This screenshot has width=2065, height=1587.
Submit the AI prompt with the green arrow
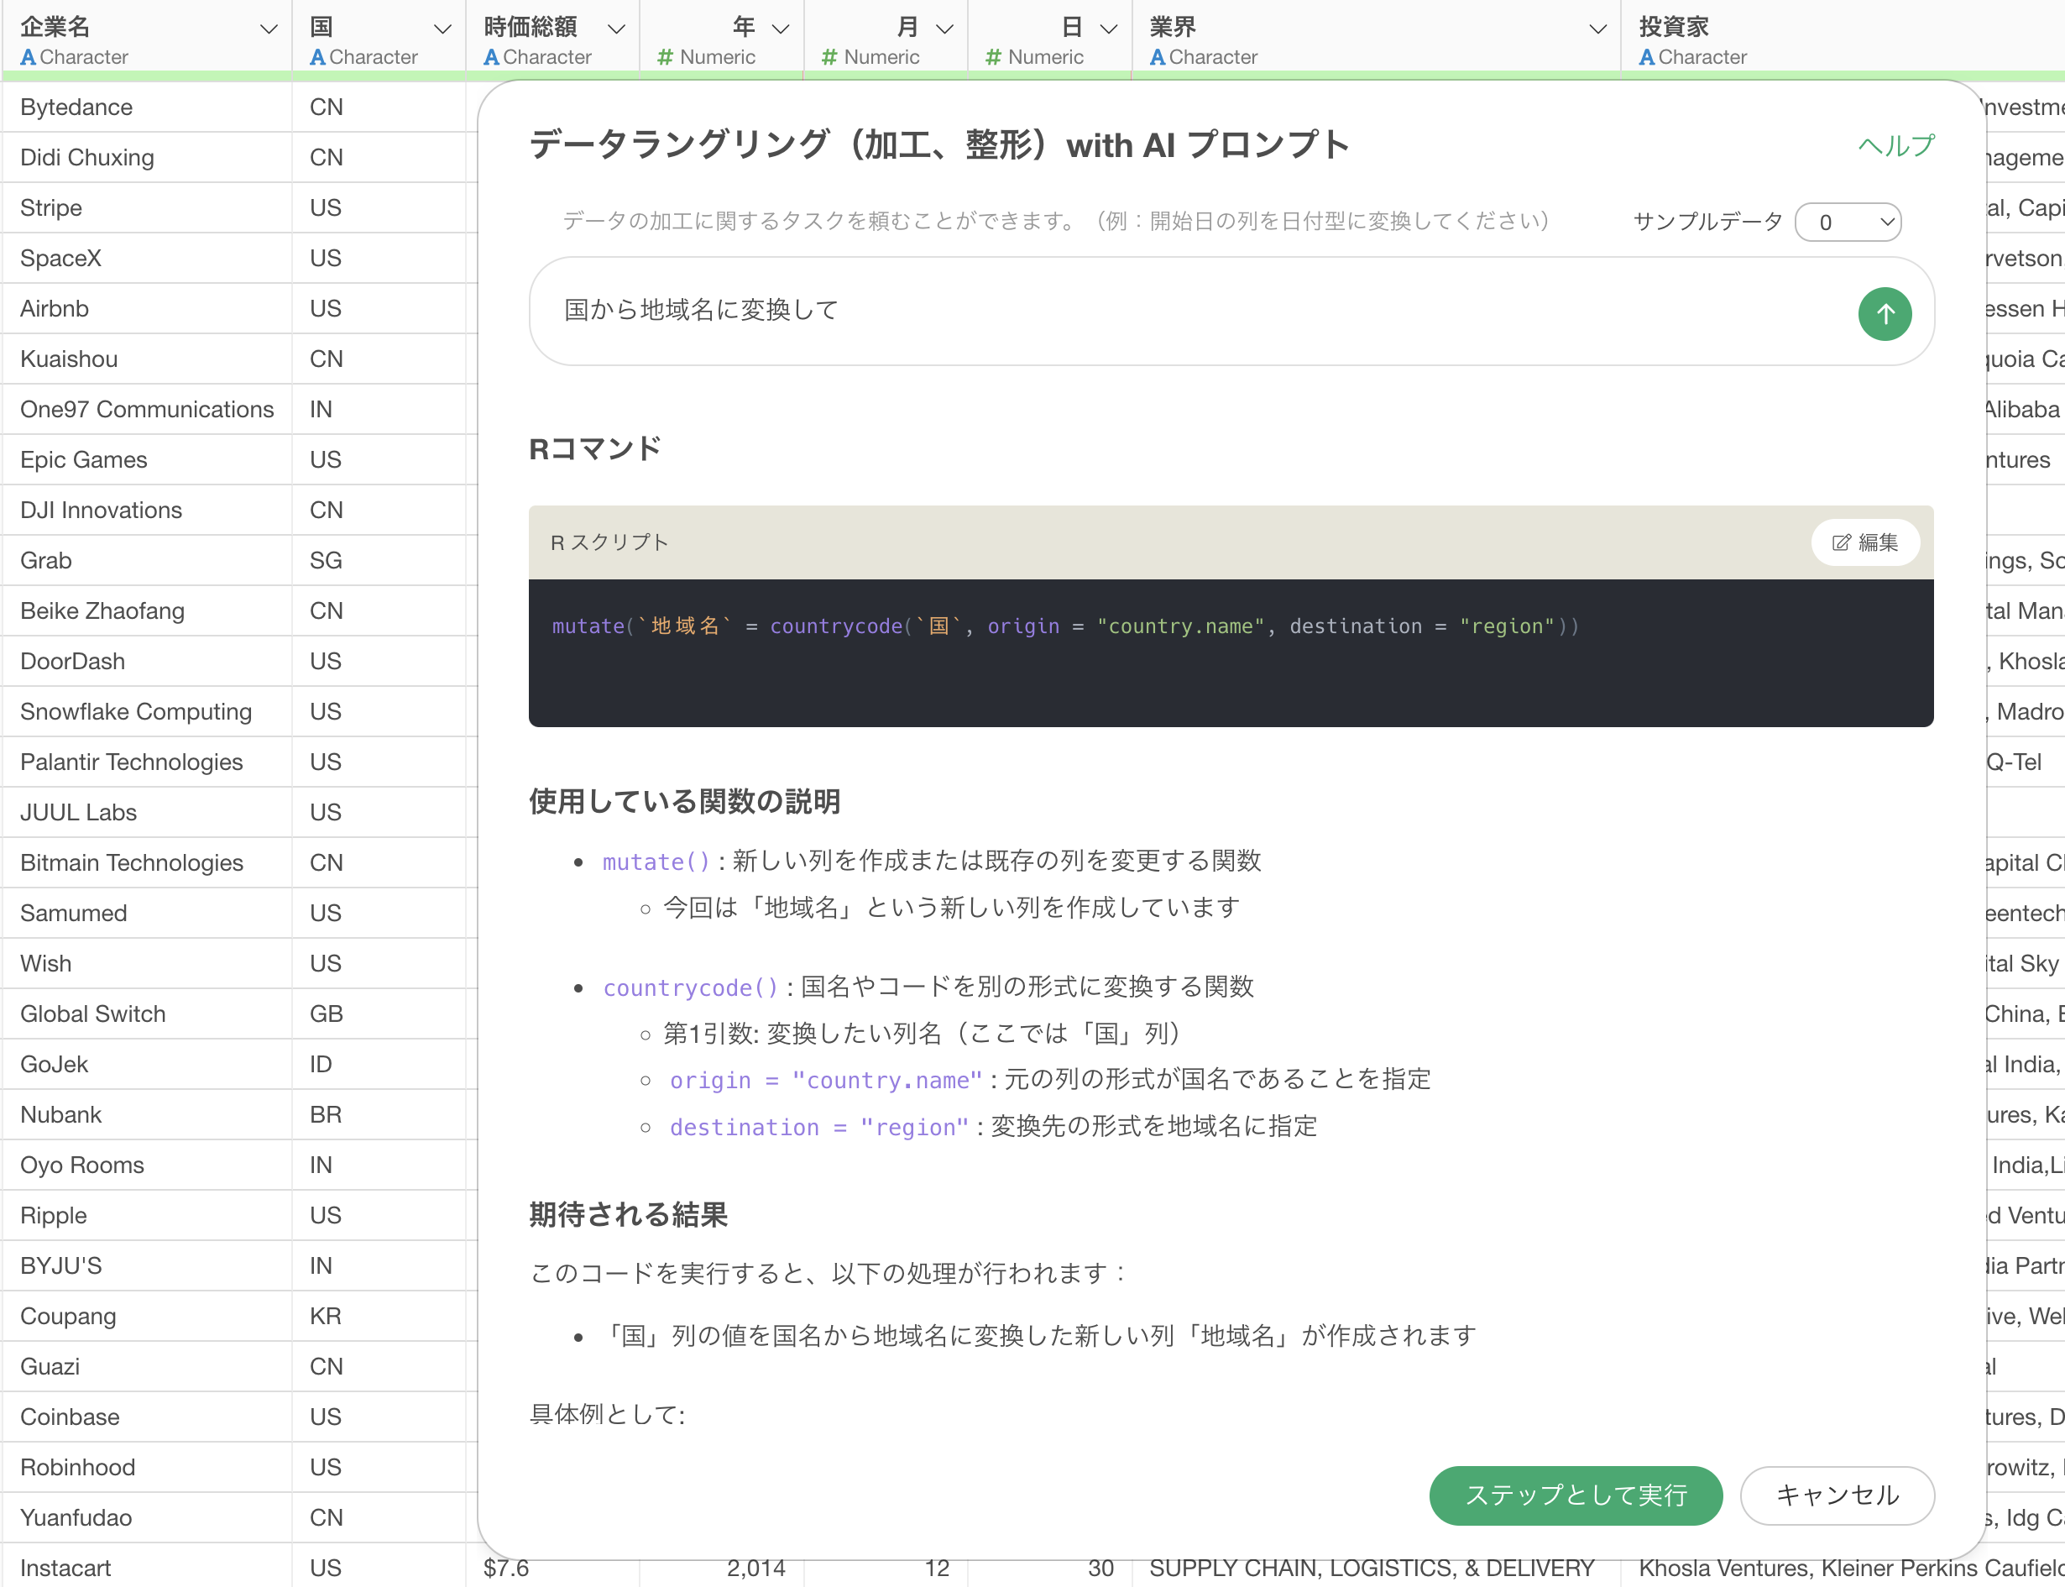point(1885,314)
